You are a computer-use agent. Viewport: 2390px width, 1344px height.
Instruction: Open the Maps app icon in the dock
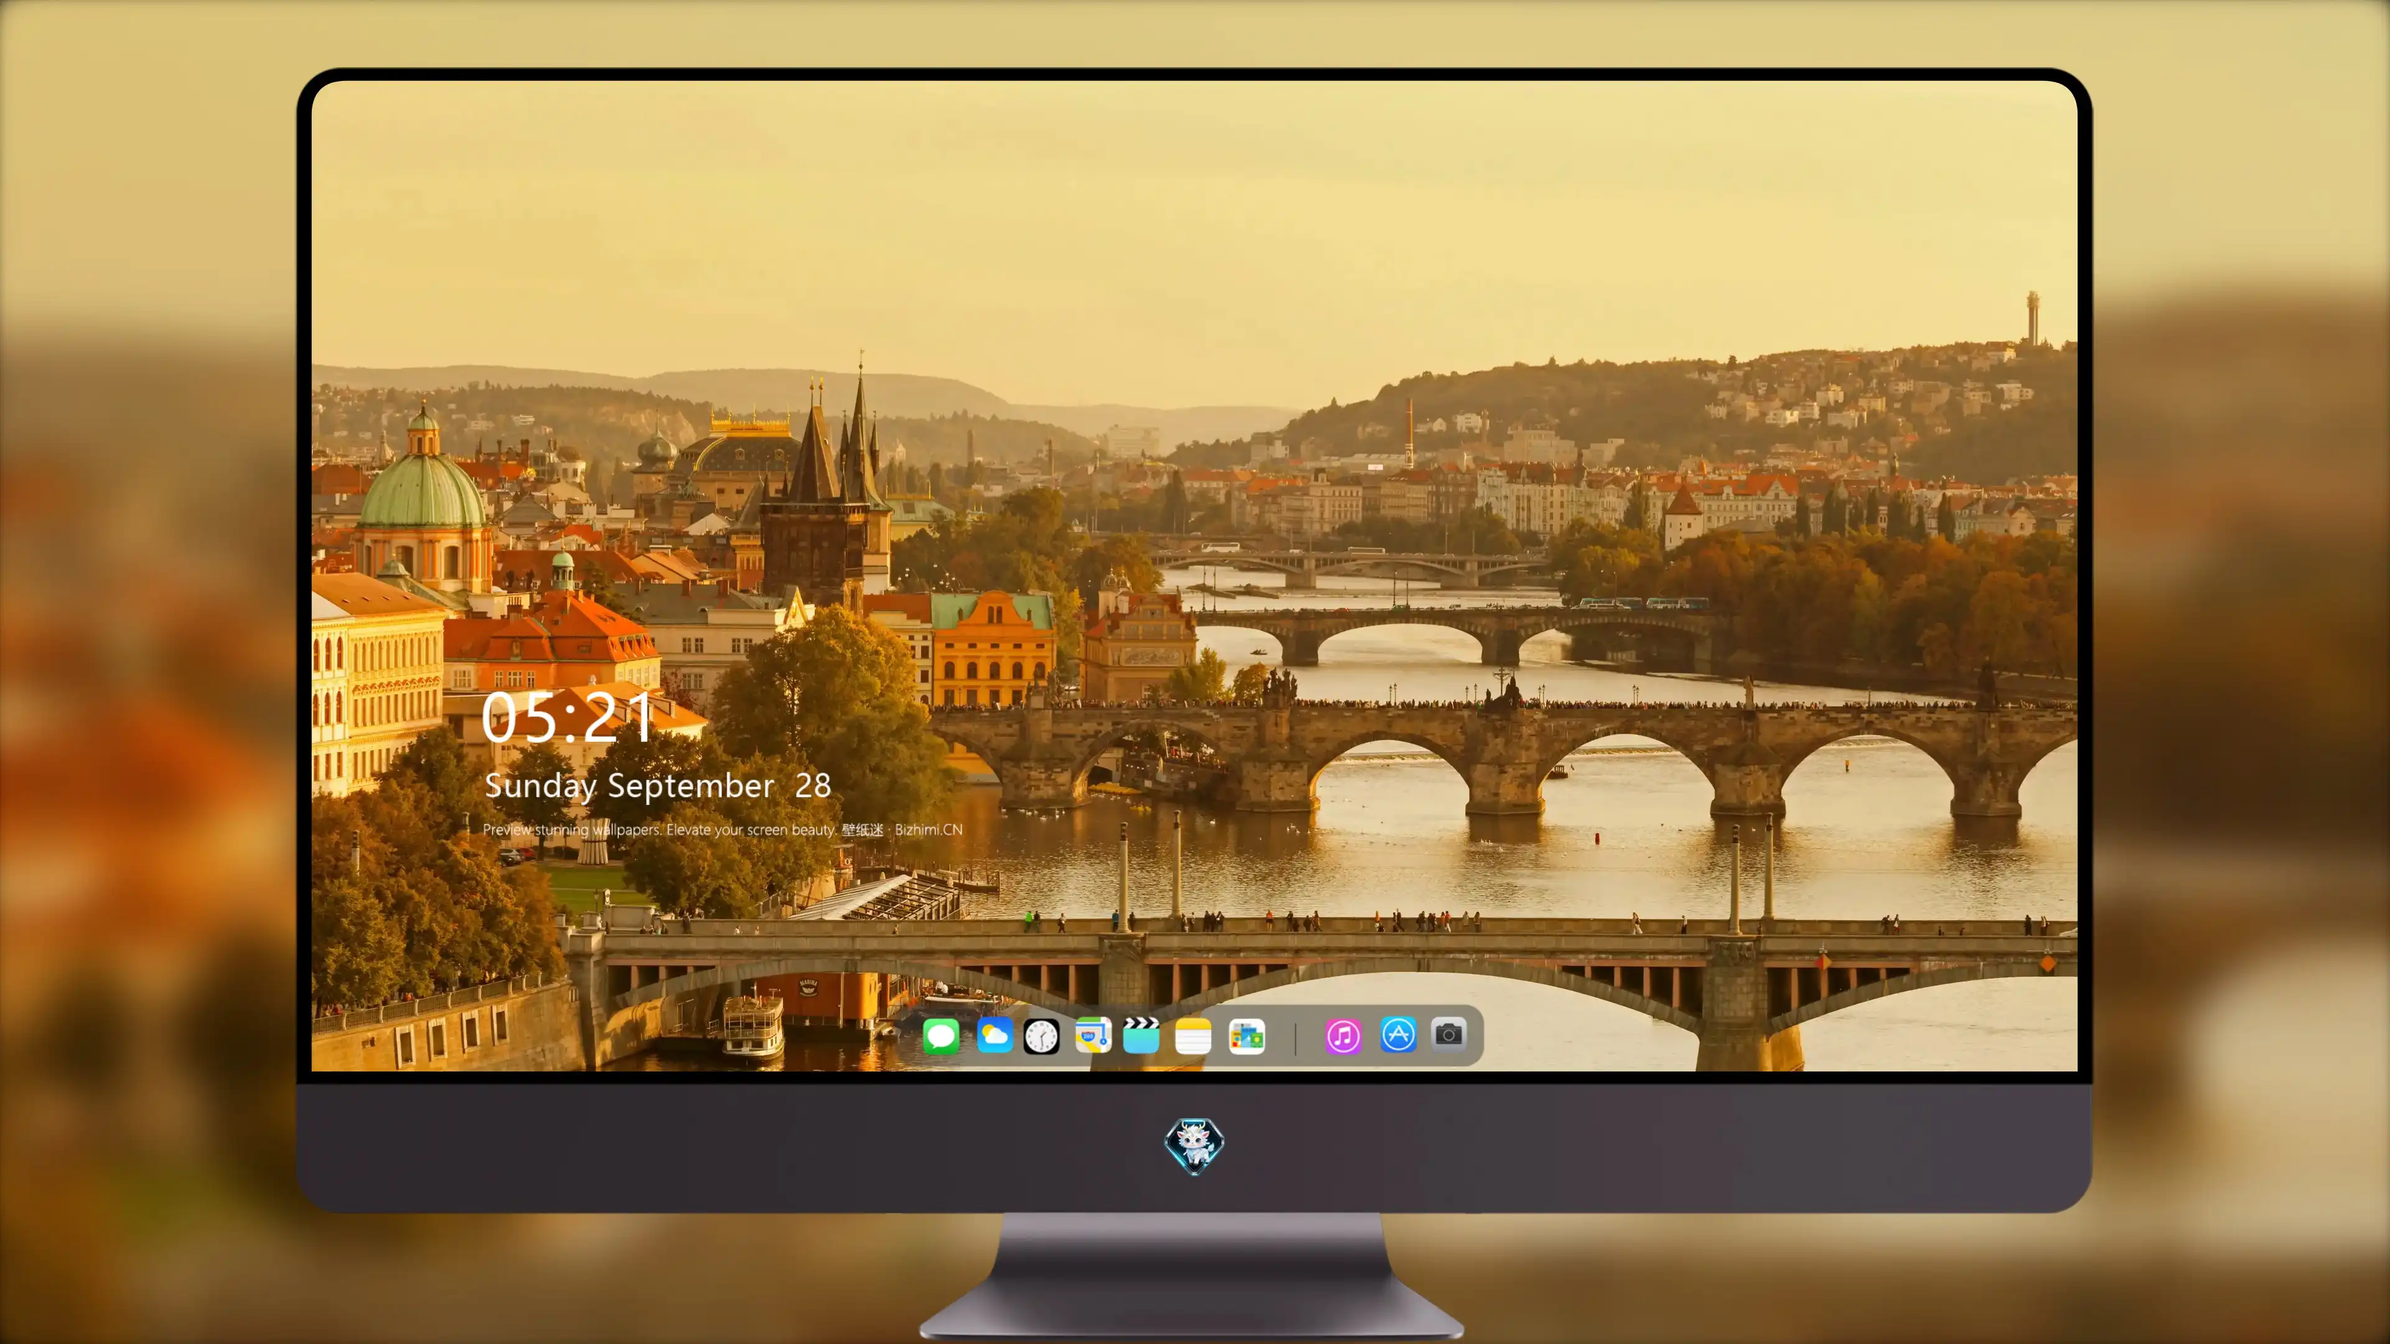(x=1093, y=1035)
